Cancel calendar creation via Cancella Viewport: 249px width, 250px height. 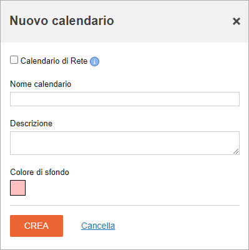tap(98, 226)
